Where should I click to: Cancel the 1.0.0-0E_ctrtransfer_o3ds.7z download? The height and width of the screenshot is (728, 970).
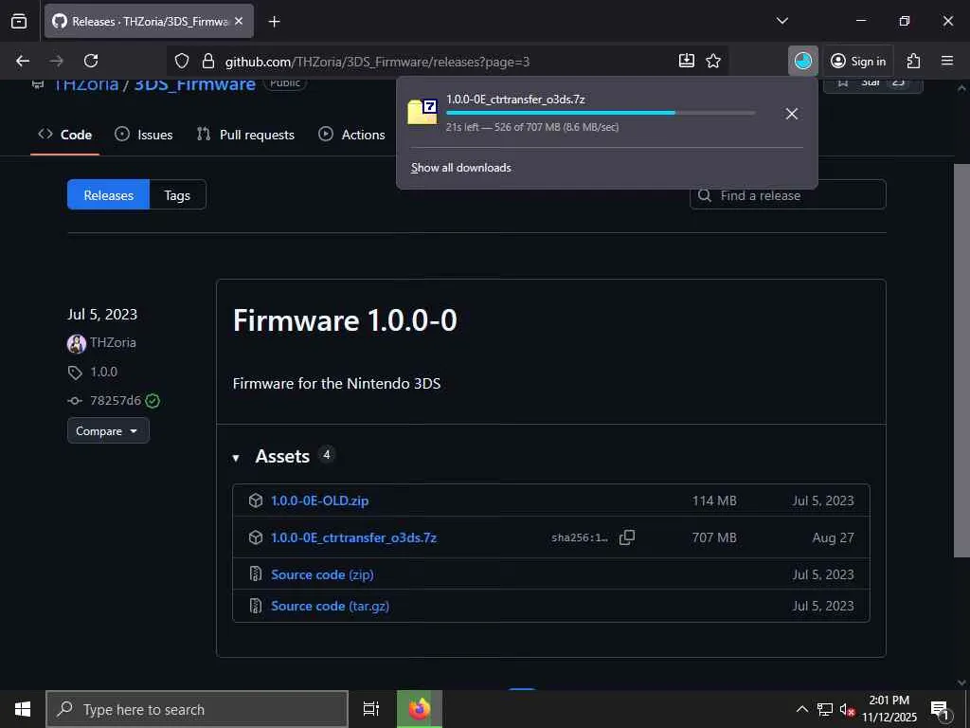[x=791, y=114]
